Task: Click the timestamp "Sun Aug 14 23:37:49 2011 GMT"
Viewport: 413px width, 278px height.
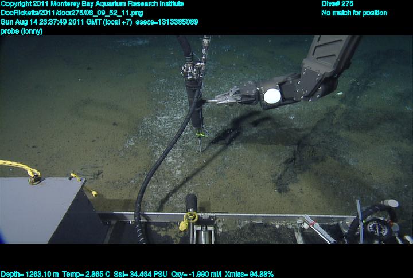Action: point(51,22)
